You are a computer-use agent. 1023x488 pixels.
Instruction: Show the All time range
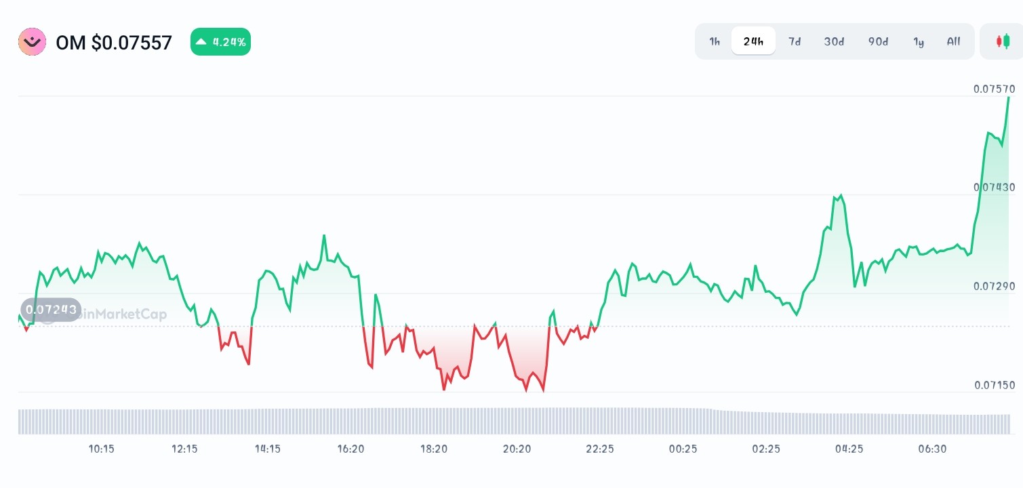pyautogui.click(x=953, y=41)
